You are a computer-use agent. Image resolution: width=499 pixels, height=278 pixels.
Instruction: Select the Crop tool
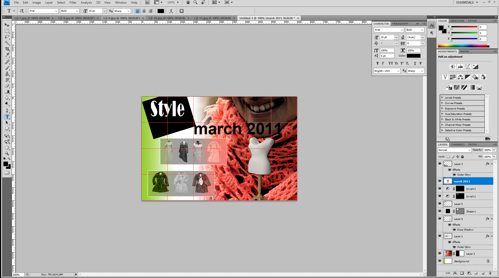7,49
